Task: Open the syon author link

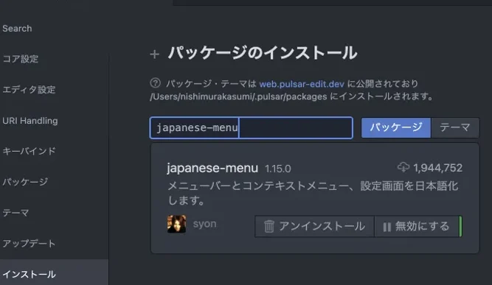Action: 204,224
